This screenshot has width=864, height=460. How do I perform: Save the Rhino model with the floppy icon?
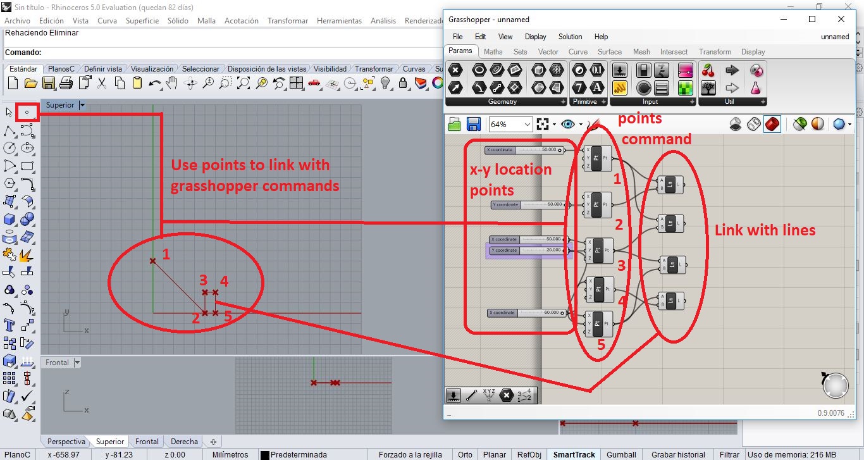(48, 83)
